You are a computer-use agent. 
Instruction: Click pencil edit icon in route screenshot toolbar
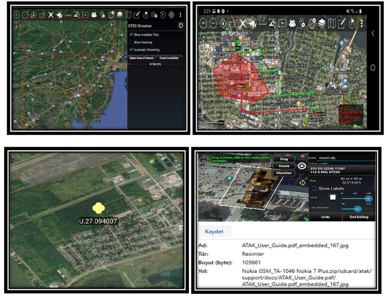coord(342,23)
